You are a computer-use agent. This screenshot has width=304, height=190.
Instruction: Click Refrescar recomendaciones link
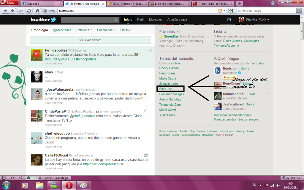[232, 115]
